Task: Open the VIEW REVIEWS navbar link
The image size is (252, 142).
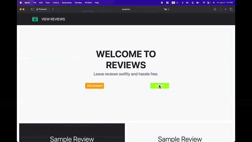Action: click(53, 19)
